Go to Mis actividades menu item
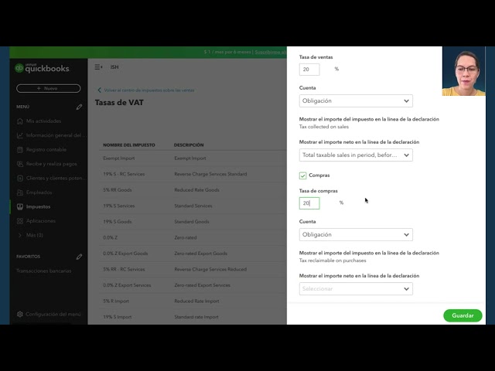Viewport: 495px width, 371px height. tap(43, 121)
